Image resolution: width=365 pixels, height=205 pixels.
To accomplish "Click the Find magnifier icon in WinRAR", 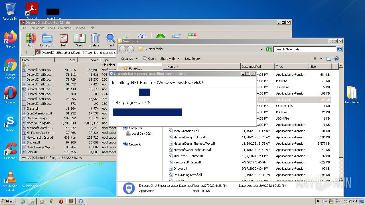I will coord(111,40).
